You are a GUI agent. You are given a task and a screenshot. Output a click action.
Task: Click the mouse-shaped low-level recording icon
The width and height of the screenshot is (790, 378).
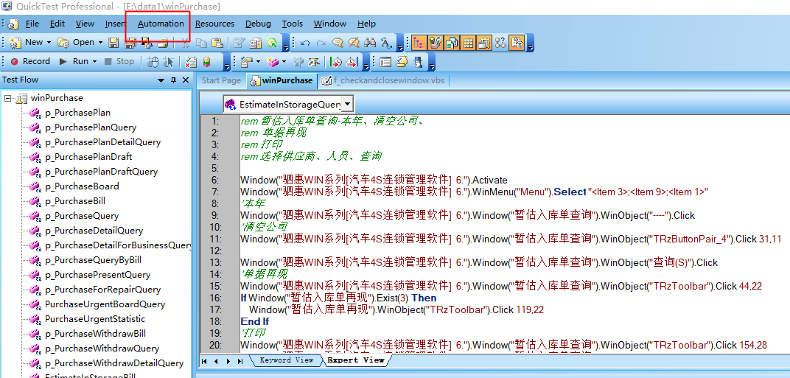[x=152, y=62]
